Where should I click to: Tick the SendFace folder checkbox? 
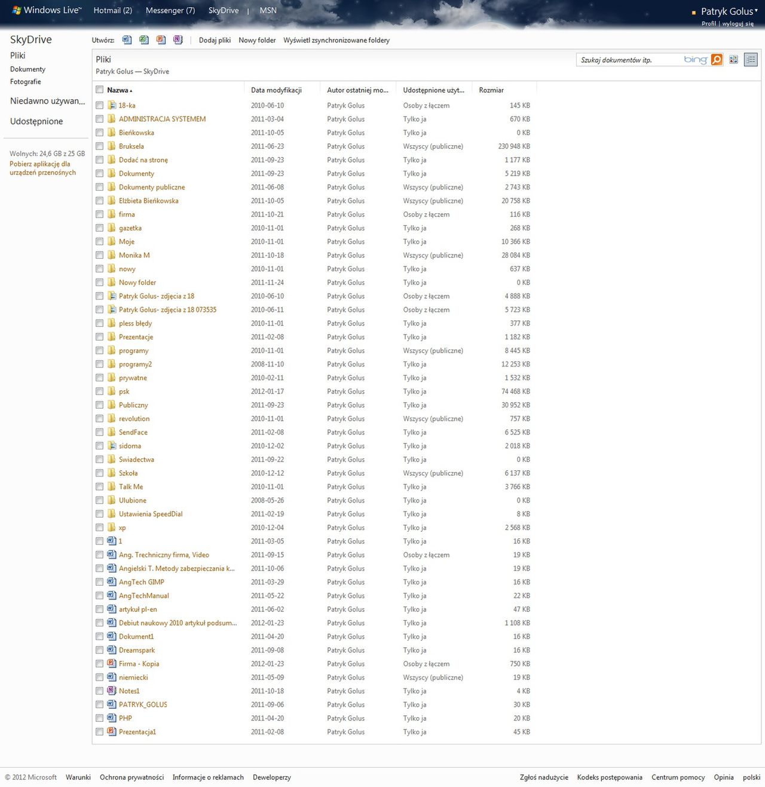click(100, 432)
